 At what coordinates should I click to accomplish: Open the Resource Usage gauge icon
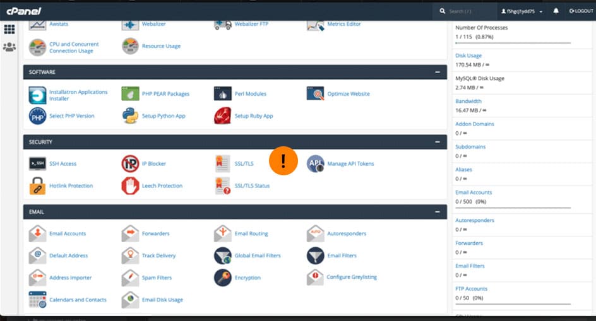coord(130,46)
